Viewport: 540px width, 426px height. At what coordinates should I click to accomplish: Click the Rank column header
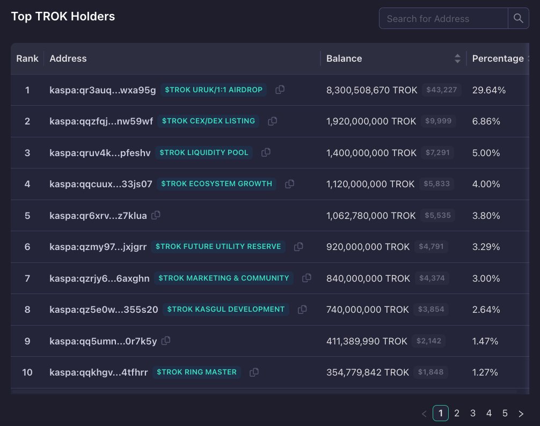tap(27, 58)
